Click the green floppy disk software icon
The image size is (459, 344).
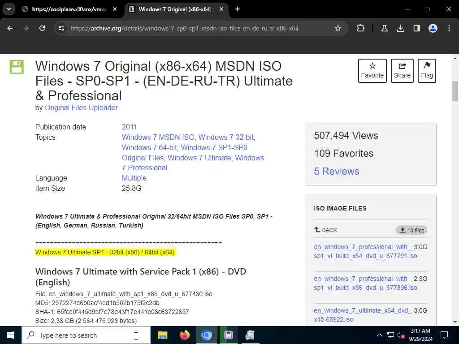click(17, 67)
